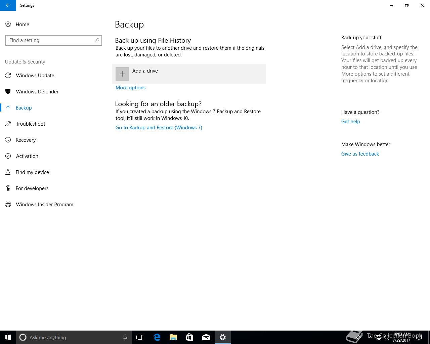430x344 pixels.
Task: Open File Explorer from the taskbar
Action: point(173,337)
